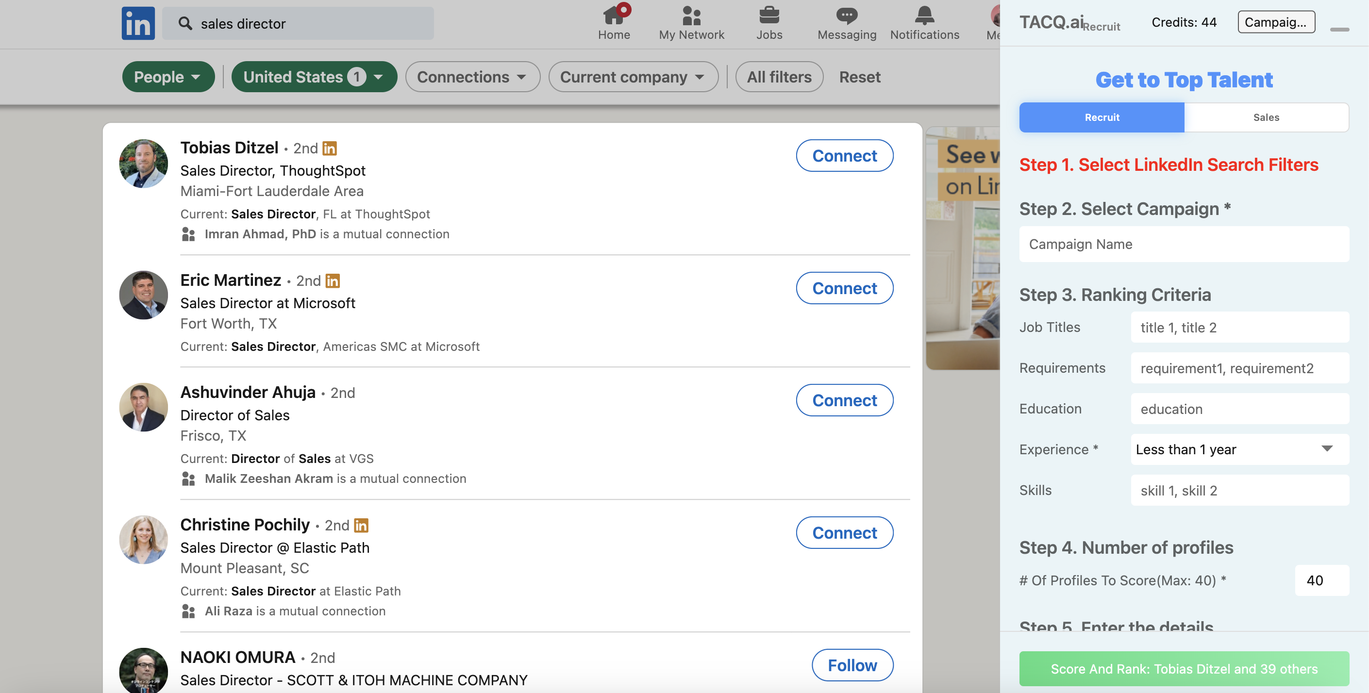Focus the sales director search box
The height and width of the screenshot is (693, 1369).
pos(298,23)
